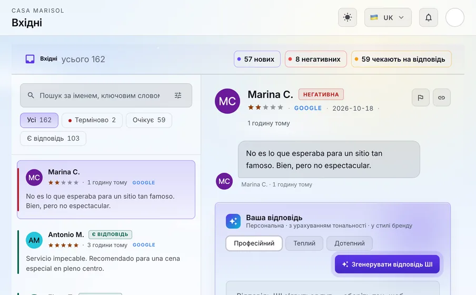Select the Терміново 2 tab
The image size is (476, 295).
pyautogui.click(x=92, y=120)
